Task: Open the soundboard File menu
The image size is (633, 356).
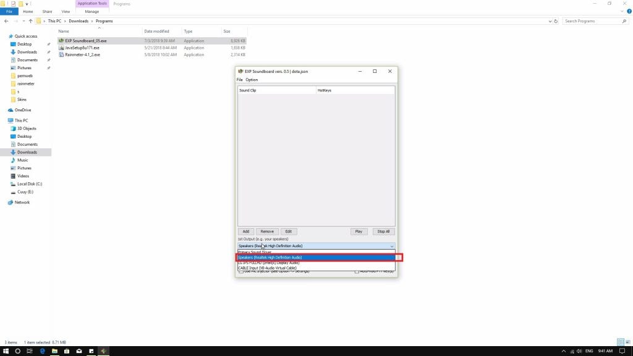Action: 240,80
